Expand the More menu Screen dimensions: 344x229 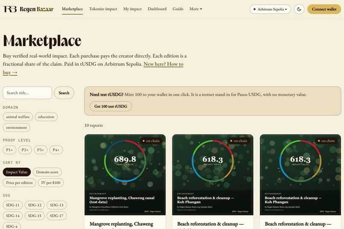pyautogui.click(x=196, y=9)
